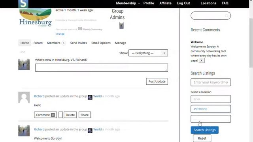The height and width of the screenshot is (142, 253).
Task: Click the 'a month ago' timestamp on Hello post
Action: [111, 96]
